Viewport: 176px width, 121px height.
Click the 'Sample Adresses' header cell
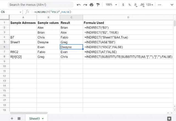pyautogui.click(x=23, y=23)
